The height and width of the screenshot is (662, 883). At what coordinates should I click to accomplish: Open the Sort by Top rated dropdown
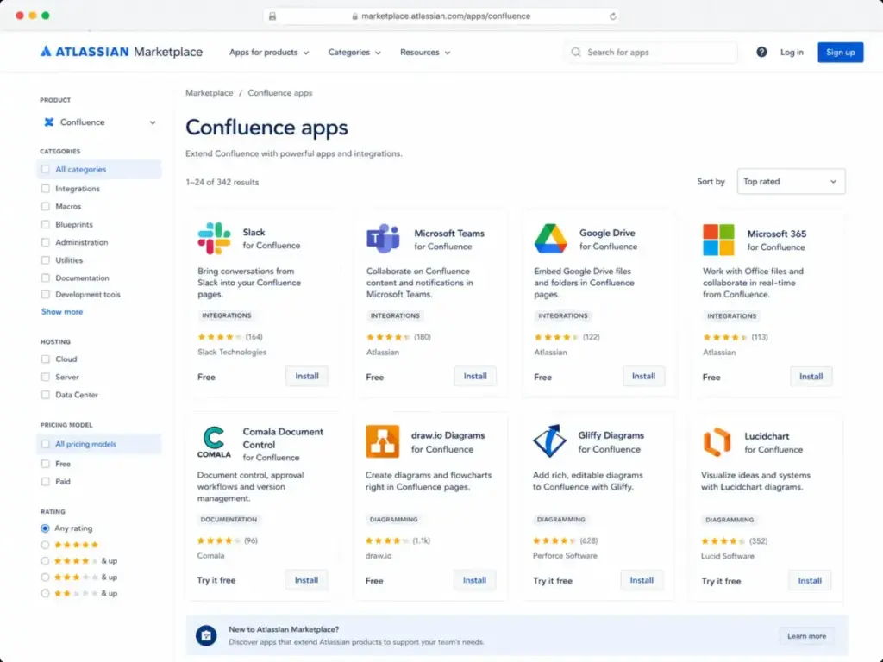pos(791,181)
